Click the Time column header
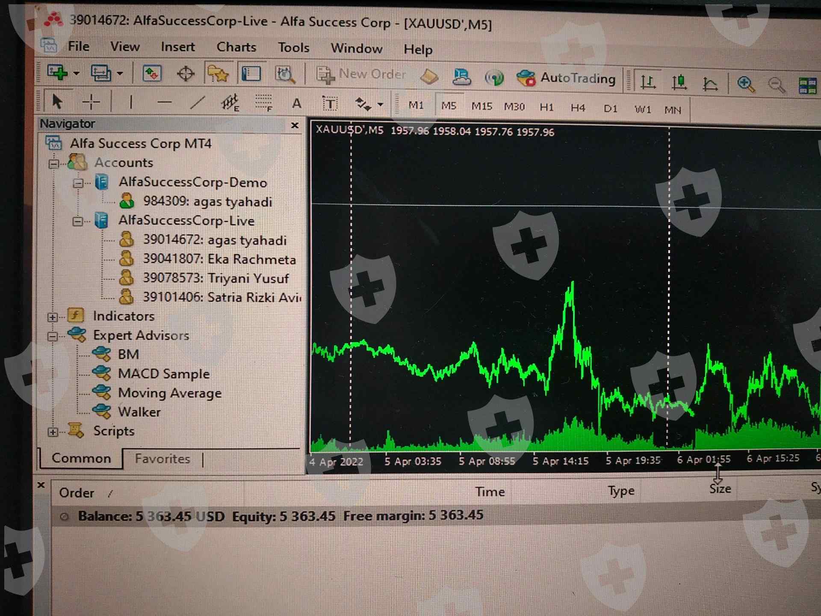The height and width of the screenshot is (616, 821). coord(490,492)
